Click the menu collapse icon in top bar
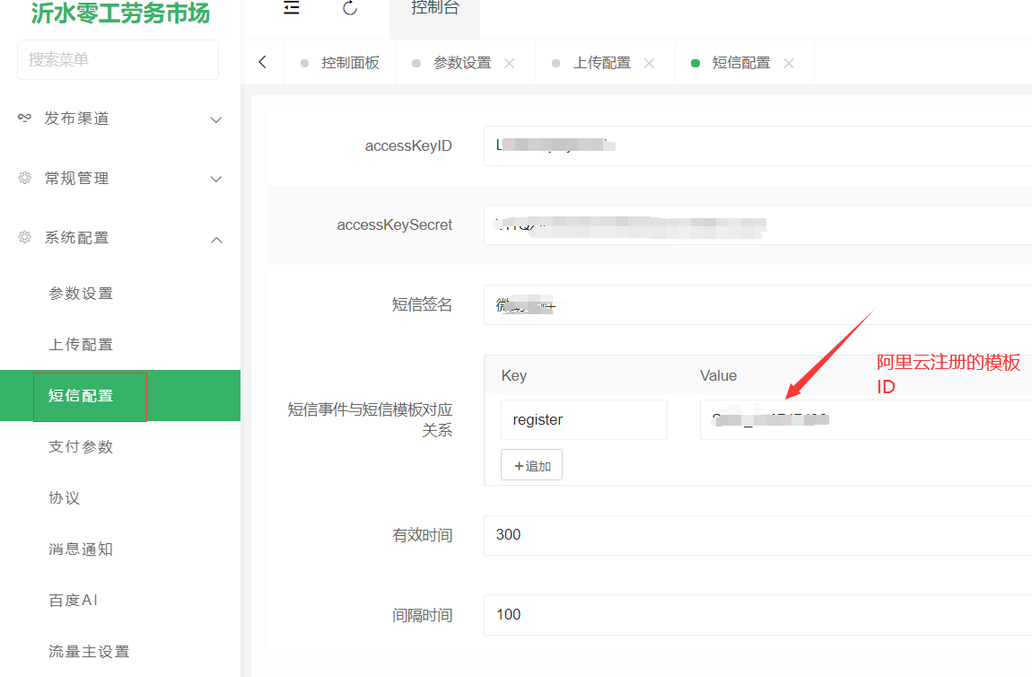Viewport: 1032px width, 677px height. coord(291,8)
